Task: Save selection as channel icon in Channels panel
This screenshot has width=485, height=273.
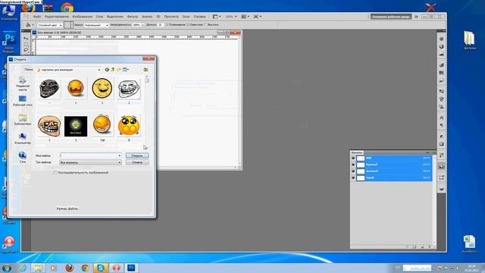Action: click(415, 246)
